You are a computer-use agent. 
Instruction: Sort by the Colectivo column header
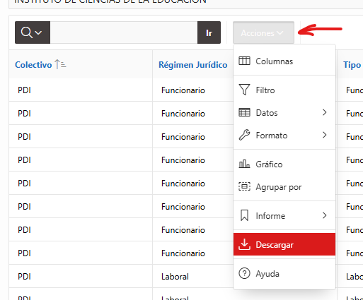pyautogui.click(x=33, y=65)
